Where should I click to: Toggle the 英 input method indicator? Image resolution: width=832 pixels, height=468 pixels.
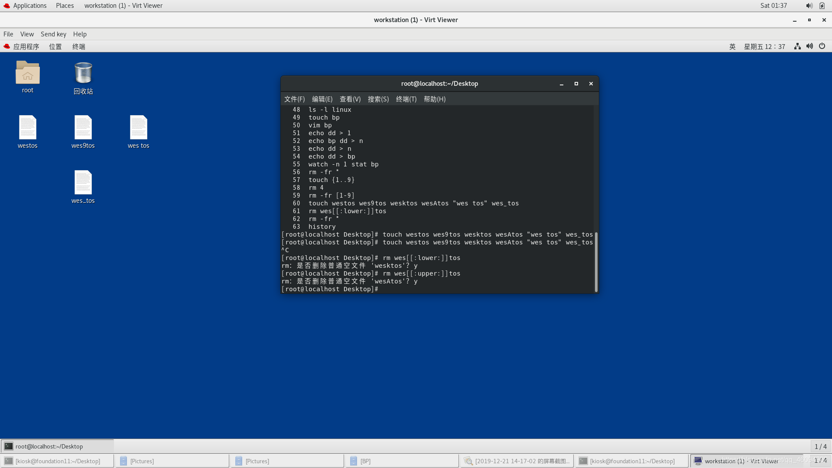coord(732,46)
